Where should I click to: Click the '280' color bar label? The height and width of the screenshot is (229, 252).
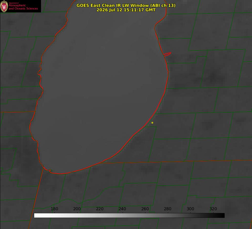168,209
